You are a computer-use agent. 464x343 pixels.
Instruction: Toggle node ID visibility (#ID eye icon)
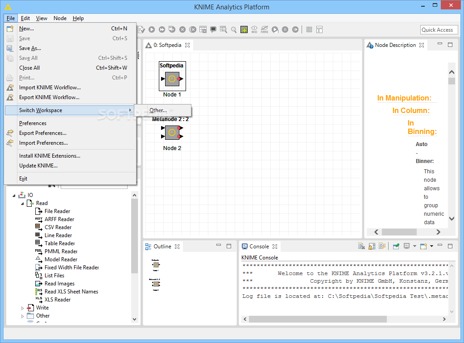click(254, 29)
